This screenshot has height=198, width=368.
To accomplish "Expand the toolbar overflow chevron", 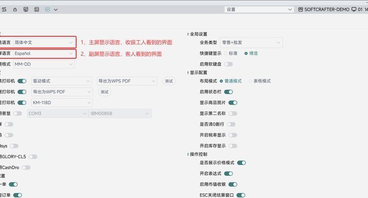I will coord(55,10).
